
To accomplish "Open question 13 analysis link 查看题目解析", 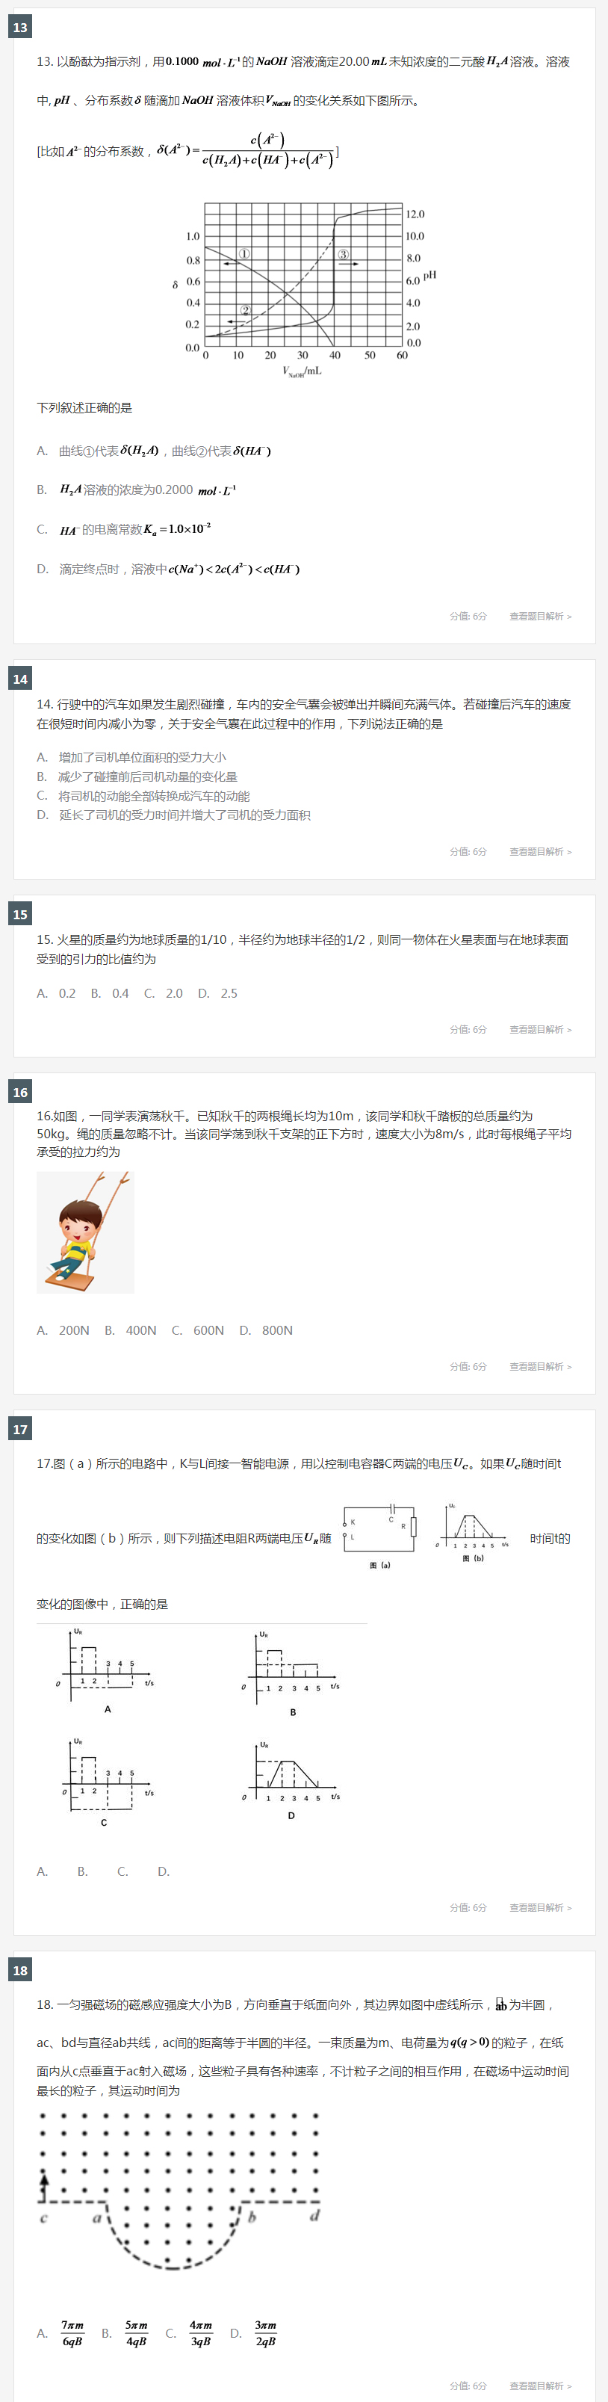I will pyautogui.click(x=540, y=617).
